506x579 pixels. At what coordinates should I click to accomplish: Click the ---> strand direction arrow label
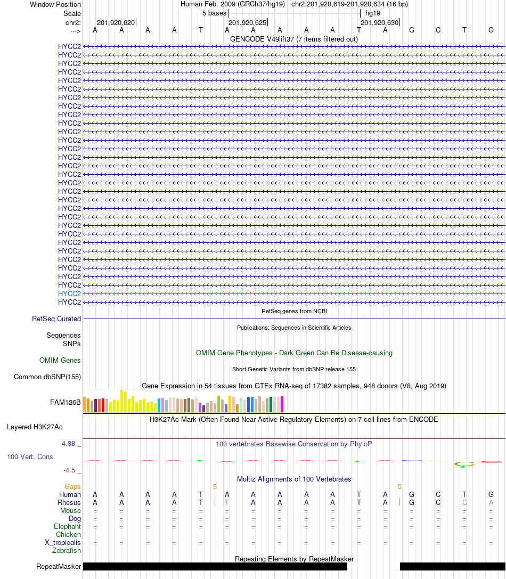pos(75,31)
